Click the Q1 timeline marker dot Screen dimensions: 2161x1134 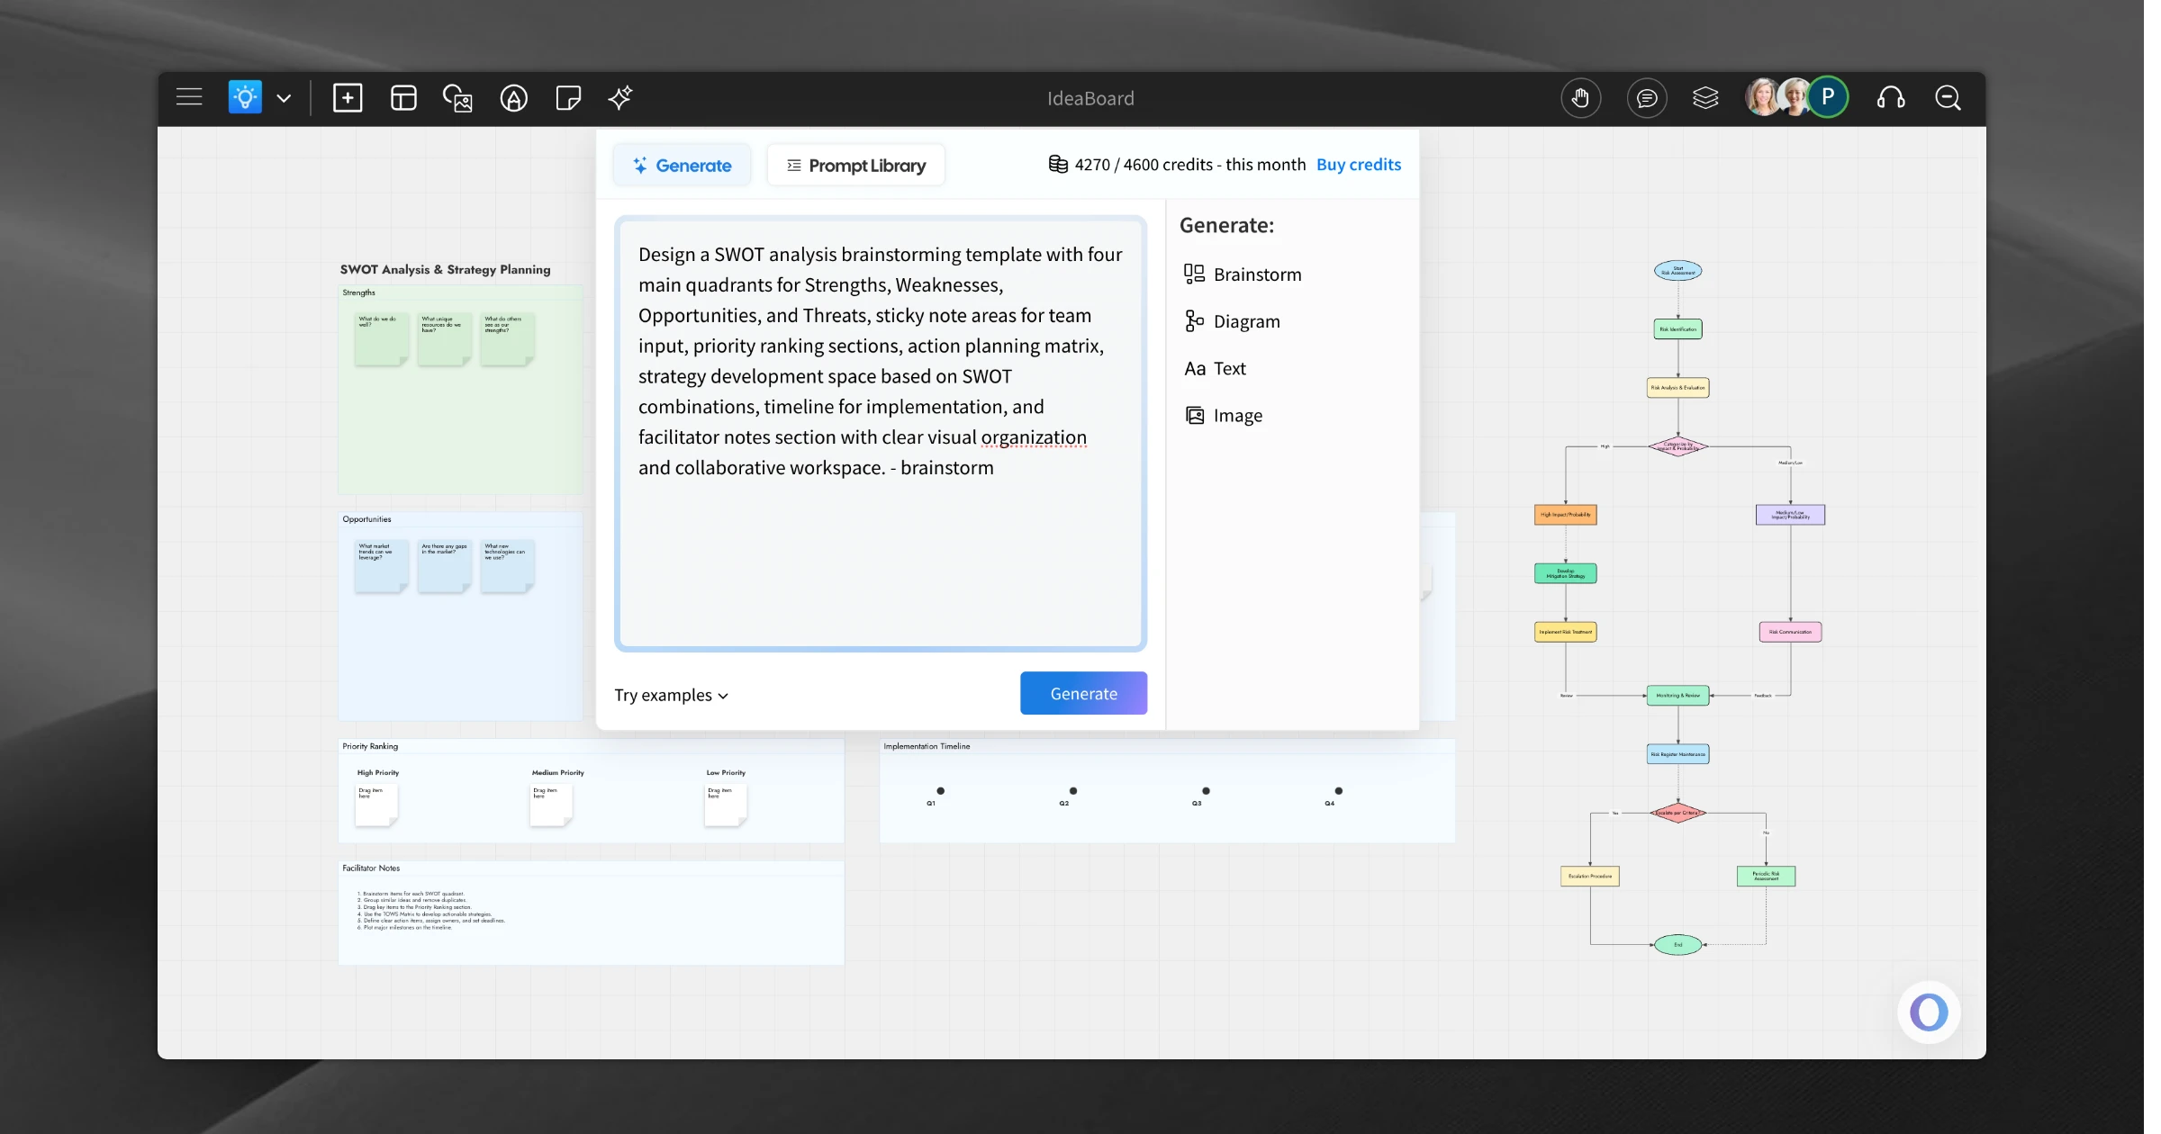940,791
